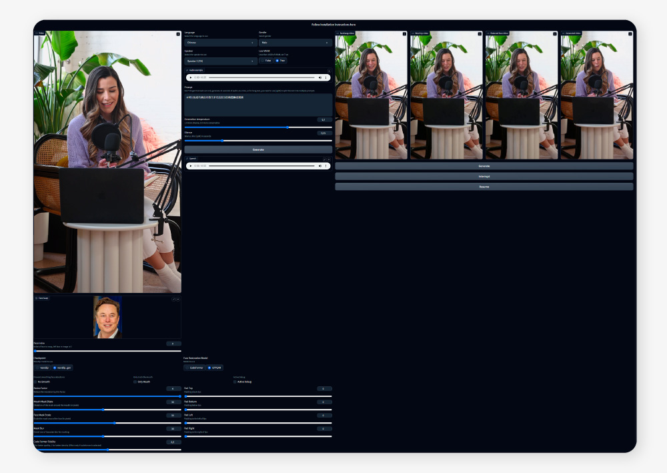Click the Interrupt button
This screenshot has width=667, height=473.
pyautogui.click(x=484, y=176)
